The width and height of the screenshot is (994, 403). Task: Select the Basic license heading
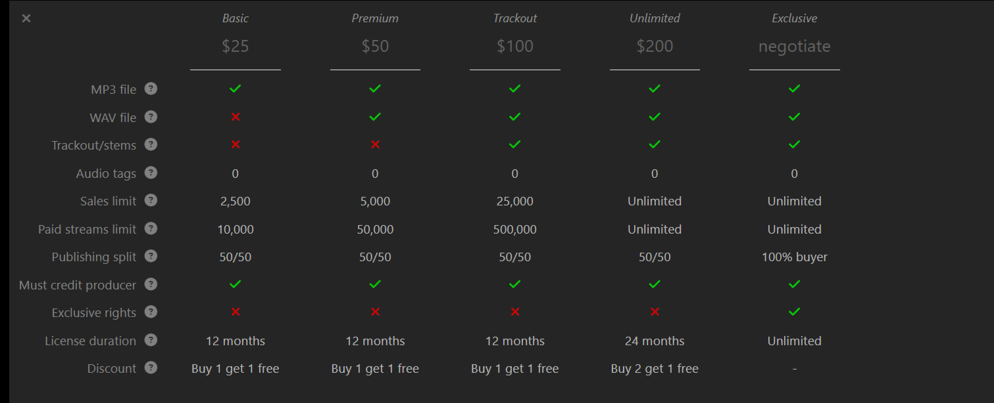pyautogui.click(x=236, y=18)
